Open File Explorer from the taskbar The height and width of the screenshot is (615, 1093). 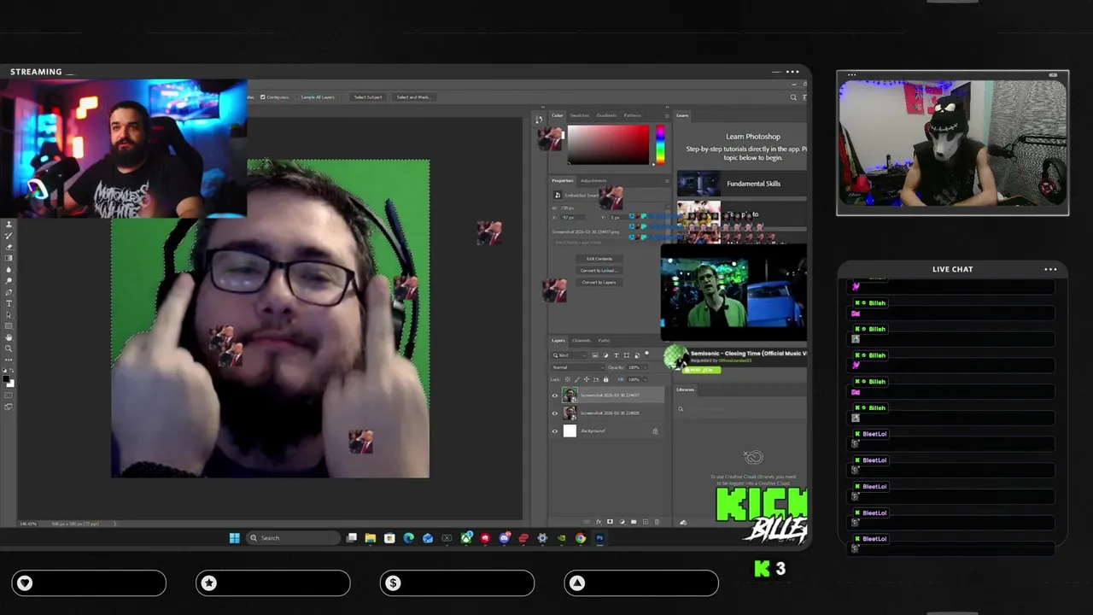coord(370,538)
